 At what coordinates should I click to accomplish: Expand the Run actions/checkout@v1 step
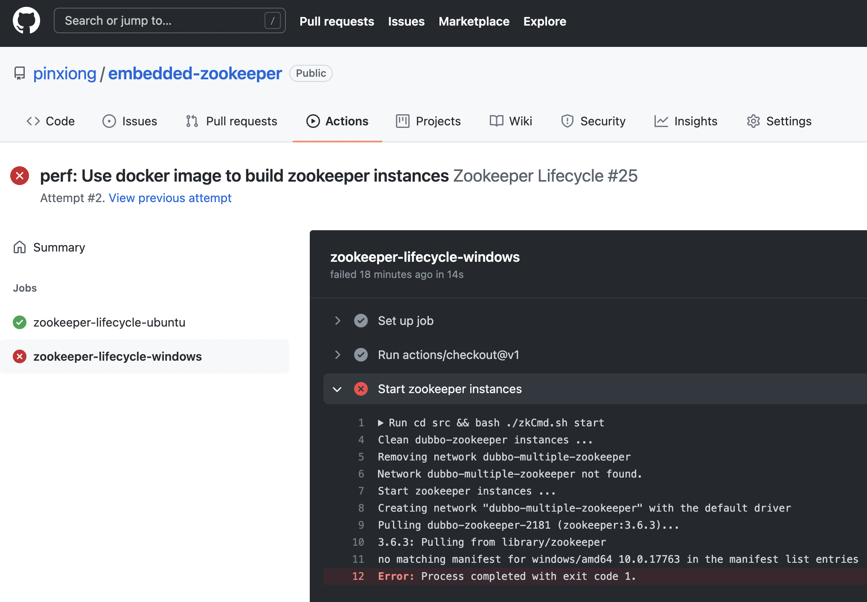[337, 355]
